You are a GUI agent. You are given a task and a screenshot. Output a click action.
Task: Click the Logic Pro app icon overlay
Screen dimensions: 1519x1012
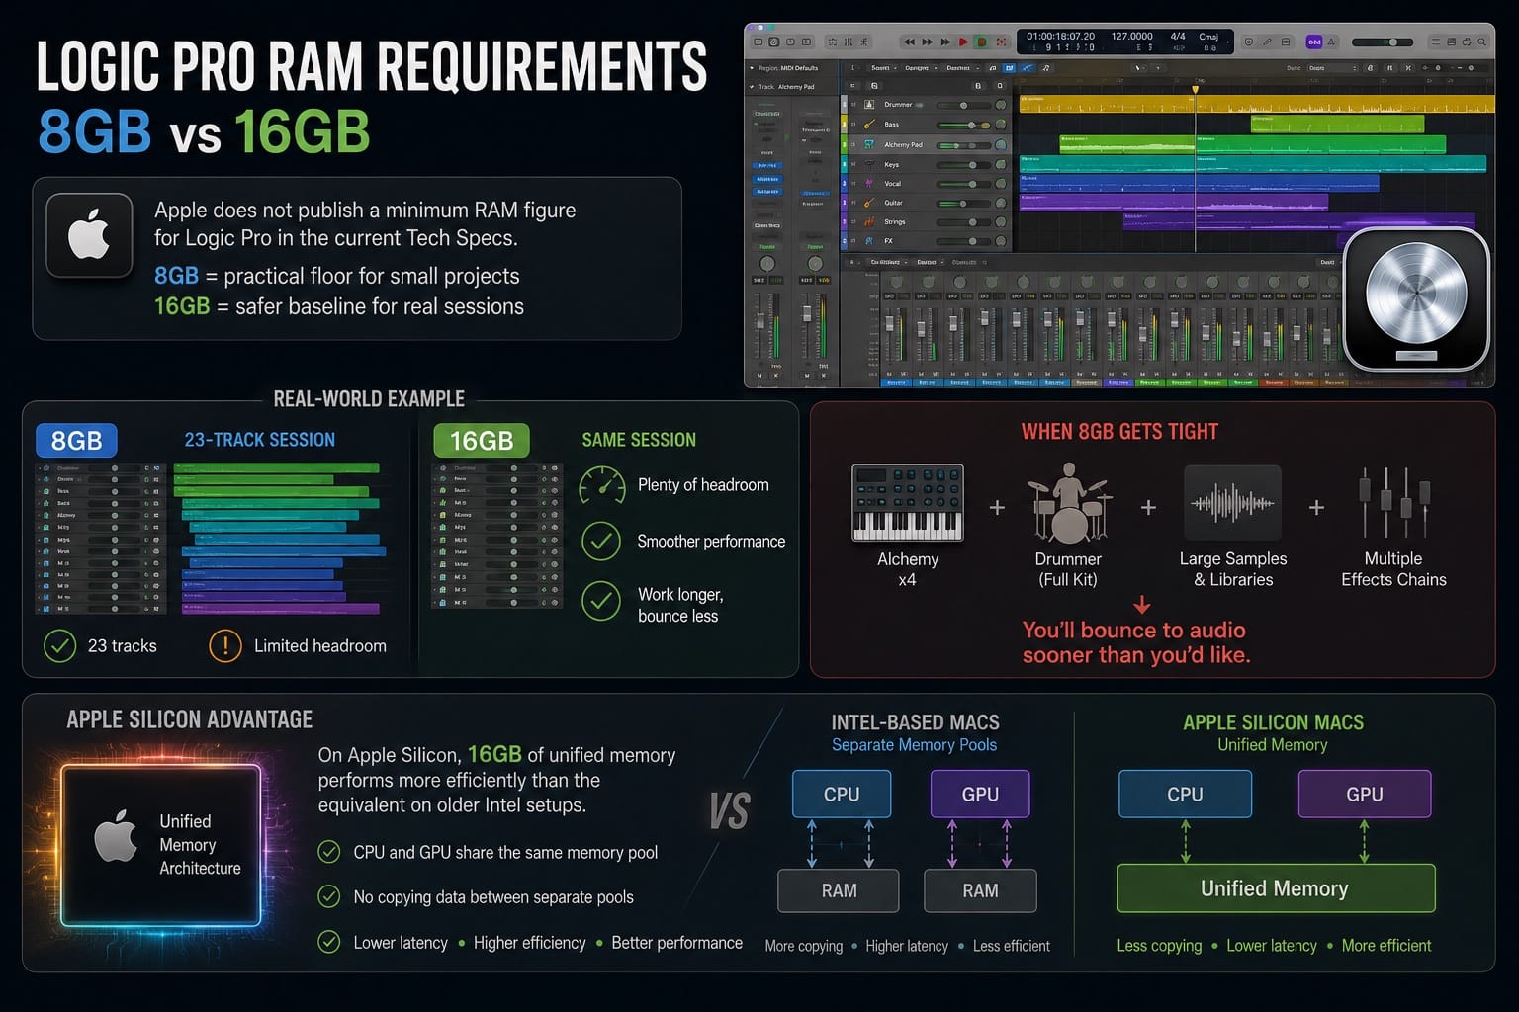tap(1416, 298)
